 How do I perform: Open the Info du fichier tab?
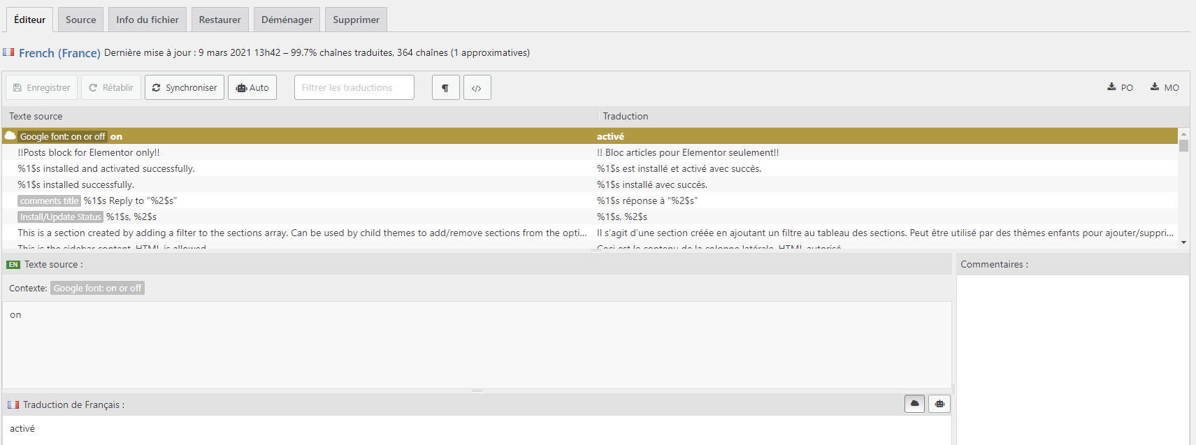coord(147,20)
